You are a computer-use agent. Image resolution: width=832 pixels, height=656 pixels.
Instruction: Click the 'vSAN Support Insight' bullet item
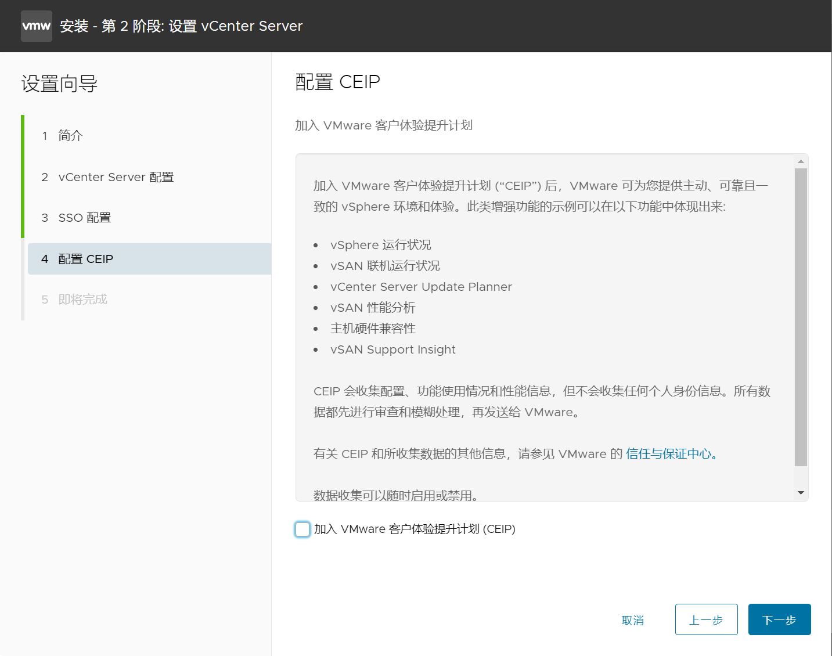pos(392,349)
